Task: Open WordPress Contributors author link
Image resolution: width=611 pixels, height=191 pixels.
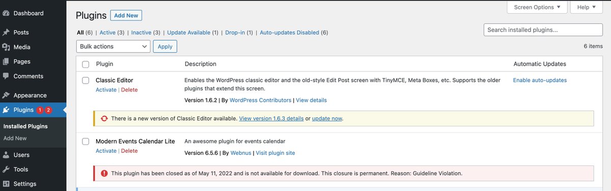Action: (260, 100)
